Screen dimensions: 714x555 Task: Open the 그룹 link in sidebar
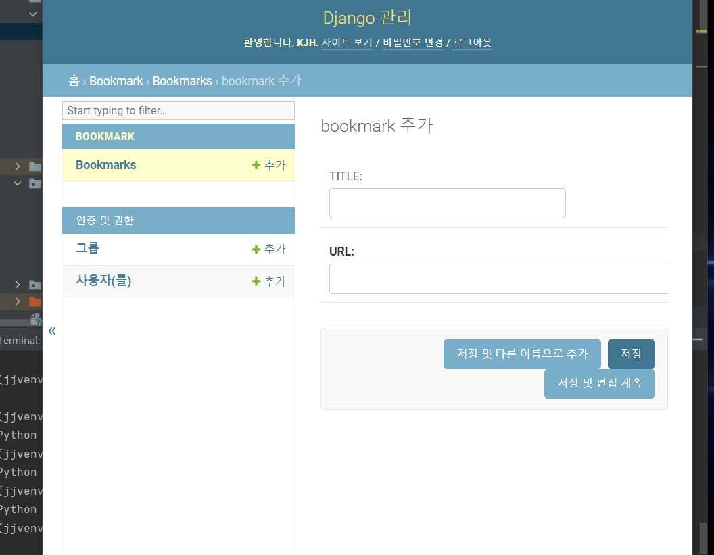tap(87, 248)
